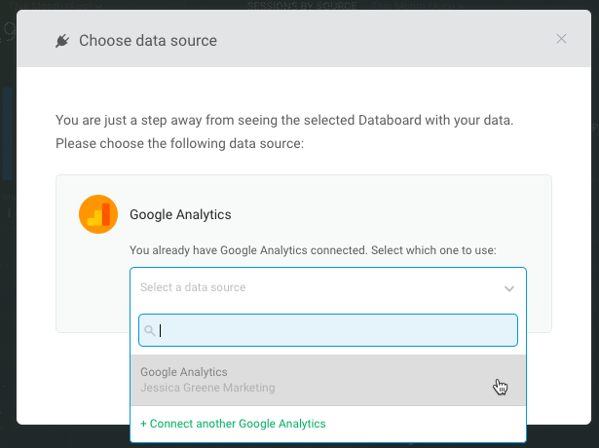This screenshot has height=448, width=599.
Task: Collapse the data source dropdown chevron
Action: (508, 288)
